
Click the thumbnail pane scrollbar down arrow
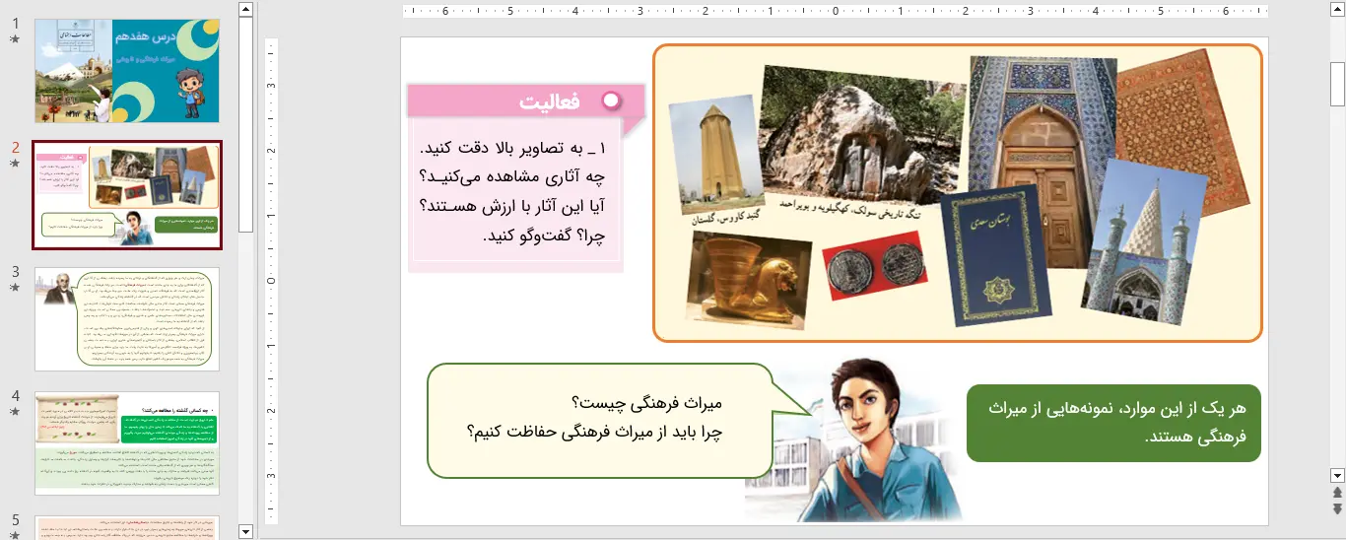pos(245,532)
